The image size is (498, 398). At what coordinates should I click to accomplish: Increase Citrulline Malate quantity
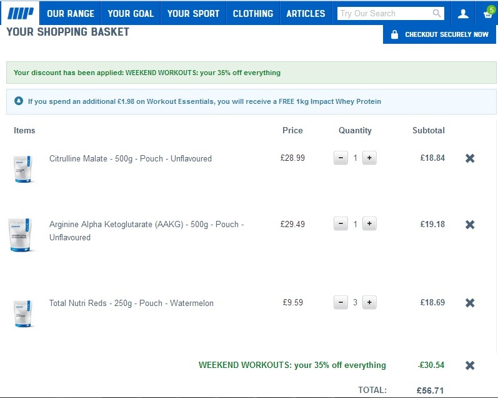369,158
